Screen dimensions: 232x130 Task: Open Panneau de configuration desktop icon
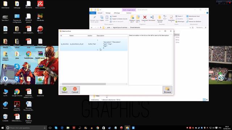tap(17, 18)
